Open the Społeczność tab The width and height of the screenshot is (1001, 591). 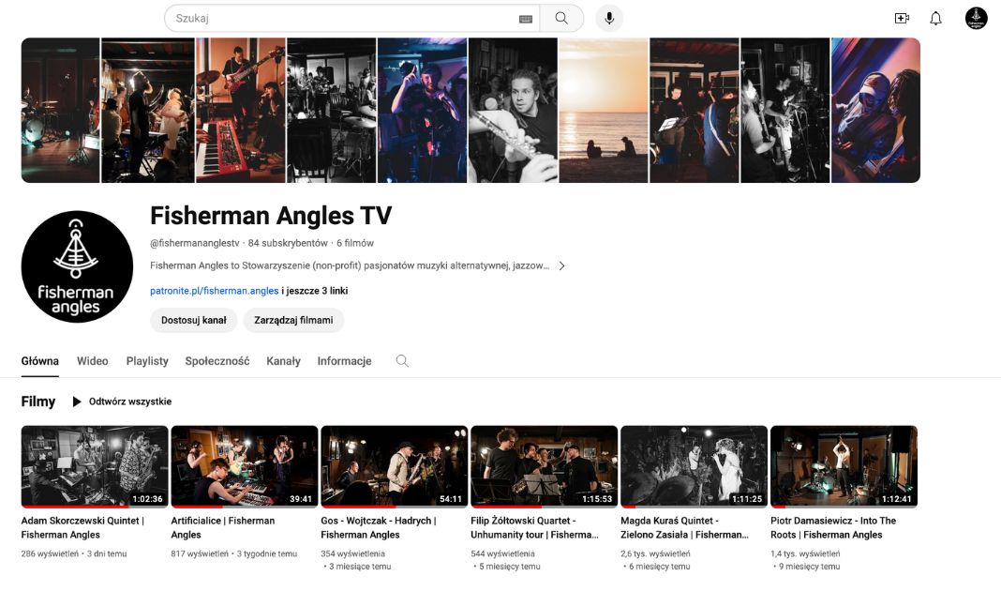click(217, 361)
